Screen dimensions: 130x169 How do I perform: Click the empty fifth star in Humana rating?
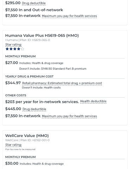pos(22,49)
